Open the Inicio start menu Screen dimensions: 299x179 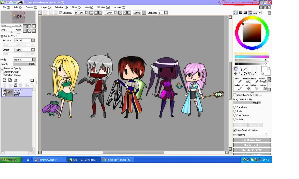pos(11,160)
